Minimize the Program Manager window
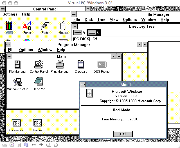 pyautogui.click(x=139, y=45)
